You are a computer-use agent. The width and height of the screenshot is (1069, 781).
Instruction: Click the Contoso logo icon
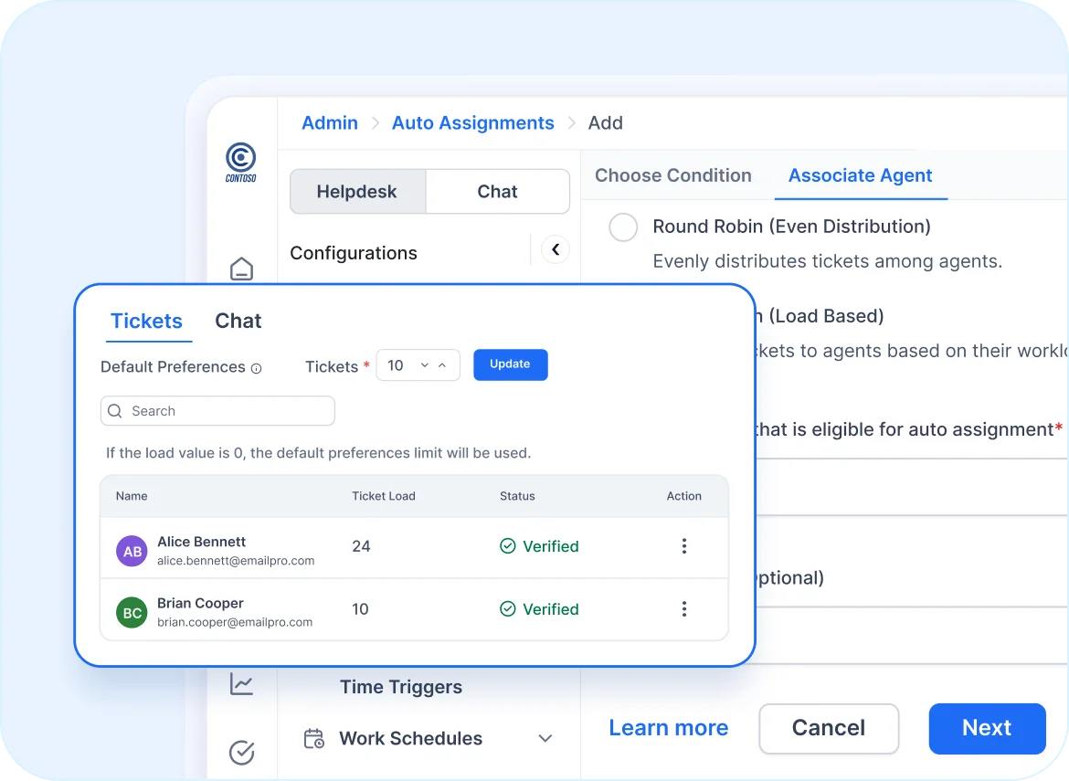click(x=240, y=163)
